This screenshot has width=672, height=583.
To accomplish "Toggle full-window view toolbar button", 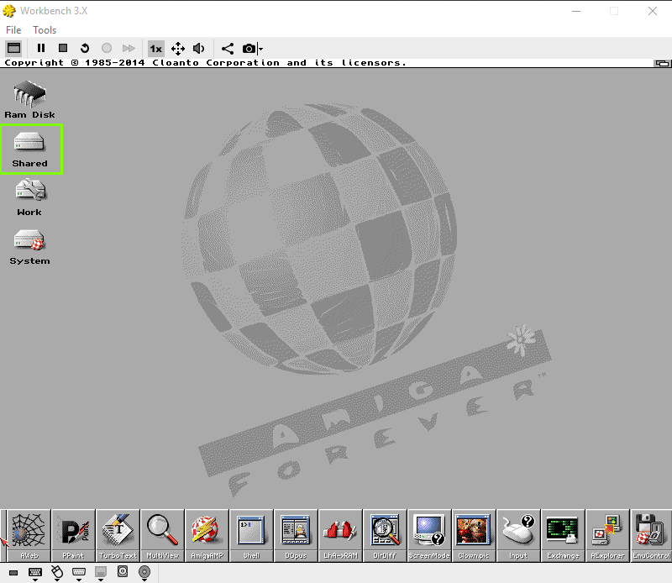I will (13, 48).
